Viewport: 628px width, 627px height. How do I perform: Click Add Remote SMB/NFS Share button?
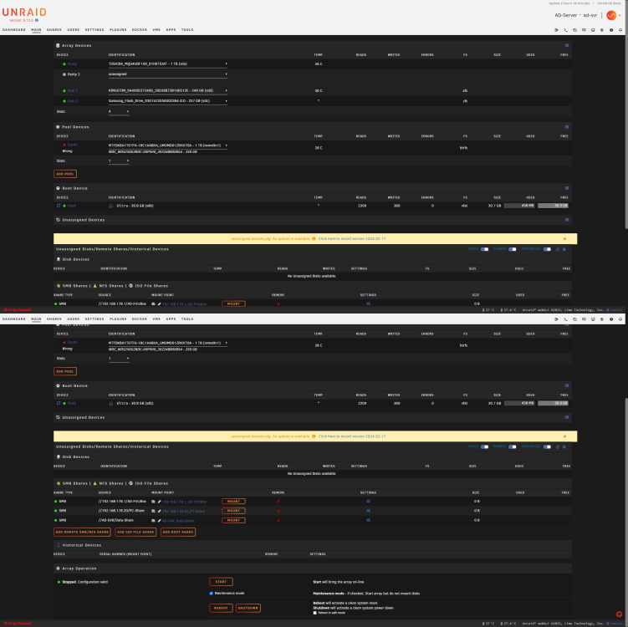(82, 532)
